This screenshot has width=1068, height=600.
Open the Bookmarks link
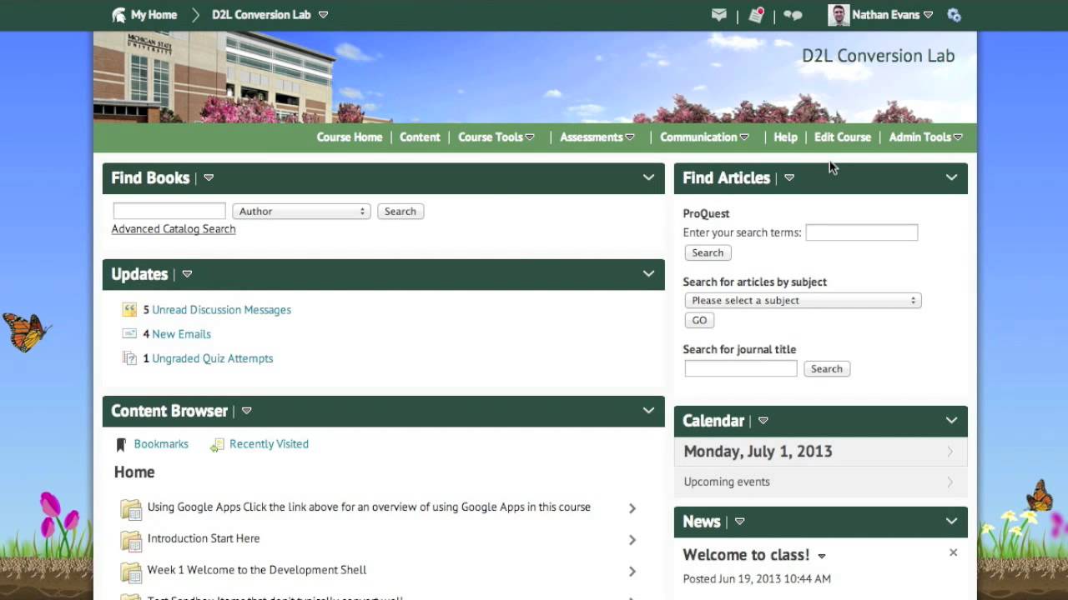tap(161, 444)
